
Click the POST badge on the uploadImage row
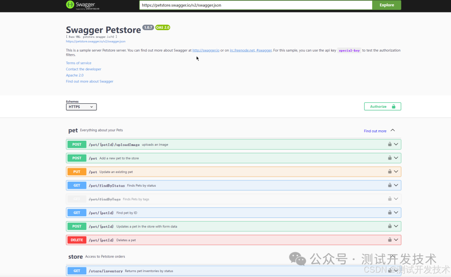(x=77, y=145)
